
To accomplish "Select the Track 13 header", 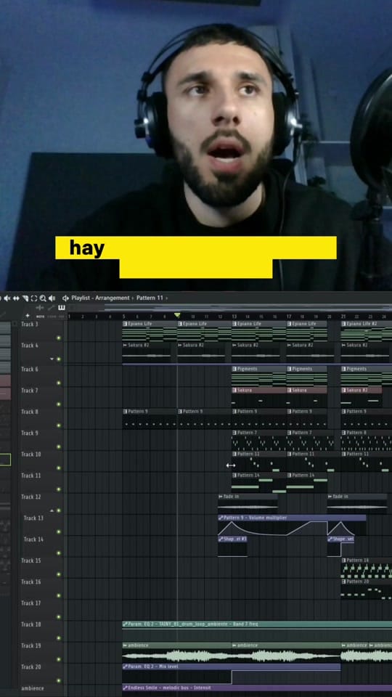I will [43, 524].
